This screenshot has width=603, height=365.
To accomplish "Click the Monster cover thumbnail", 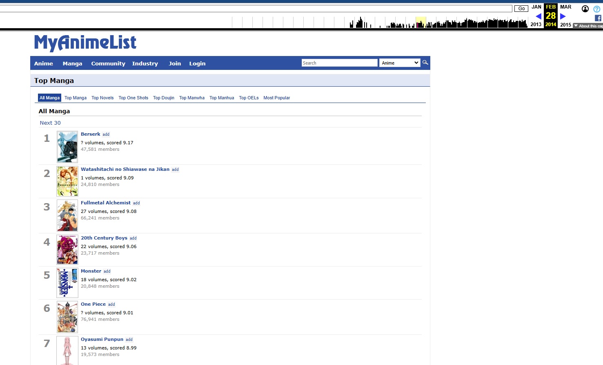I will (x=67, y=283).
